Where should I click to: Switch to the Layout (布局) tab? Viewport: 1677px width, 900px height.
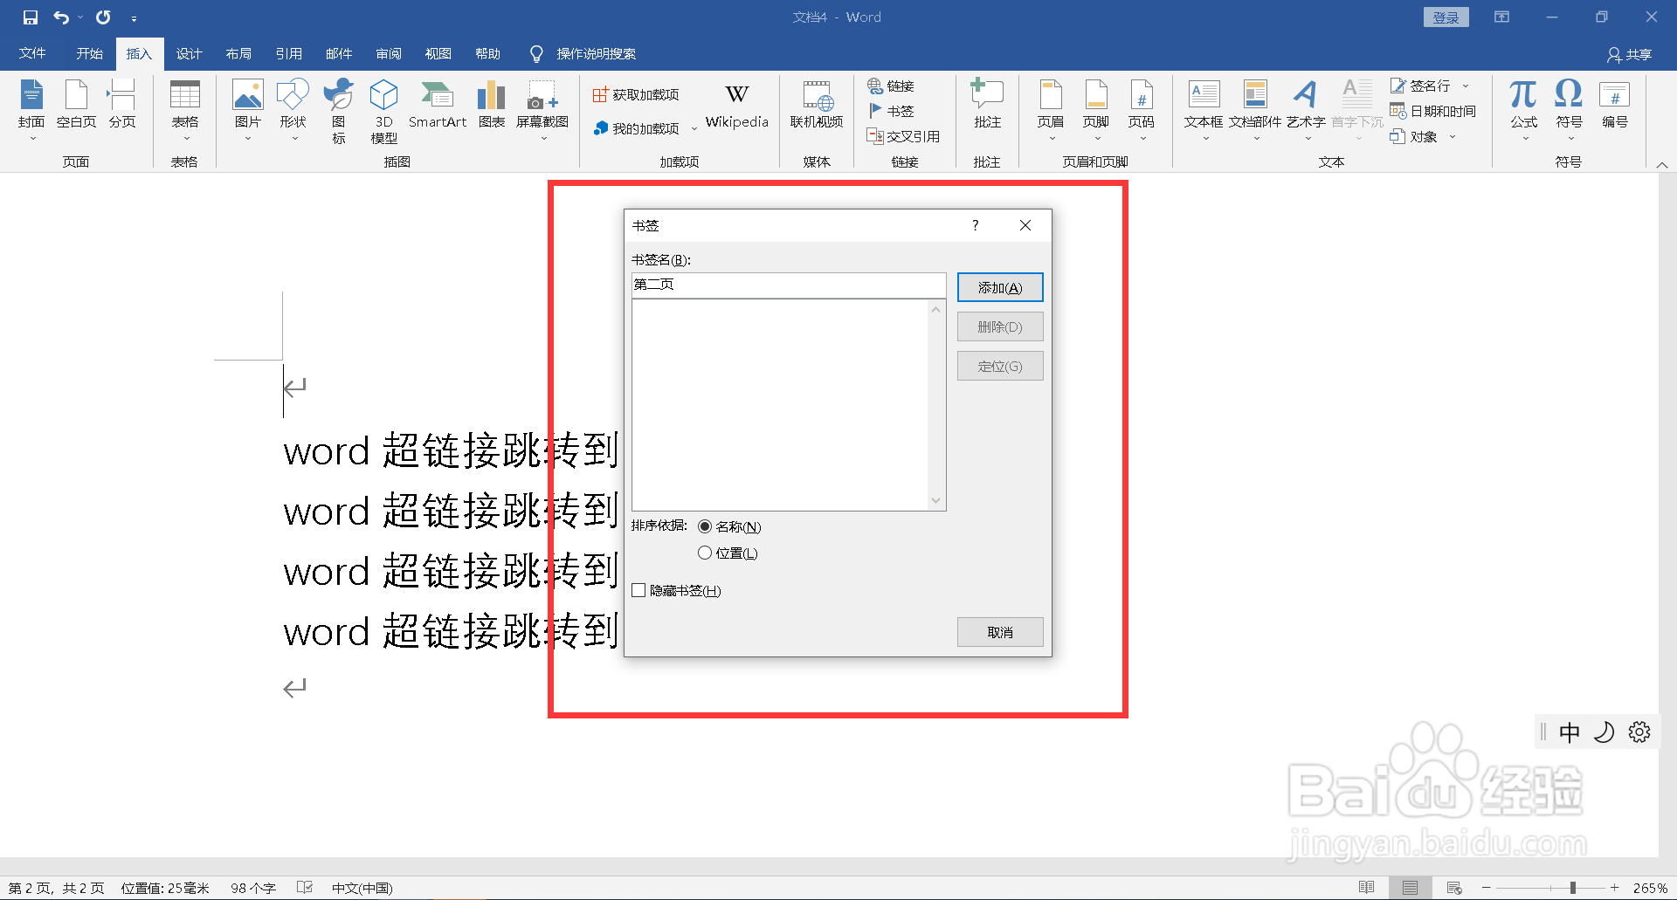click(x=238, y=53)
